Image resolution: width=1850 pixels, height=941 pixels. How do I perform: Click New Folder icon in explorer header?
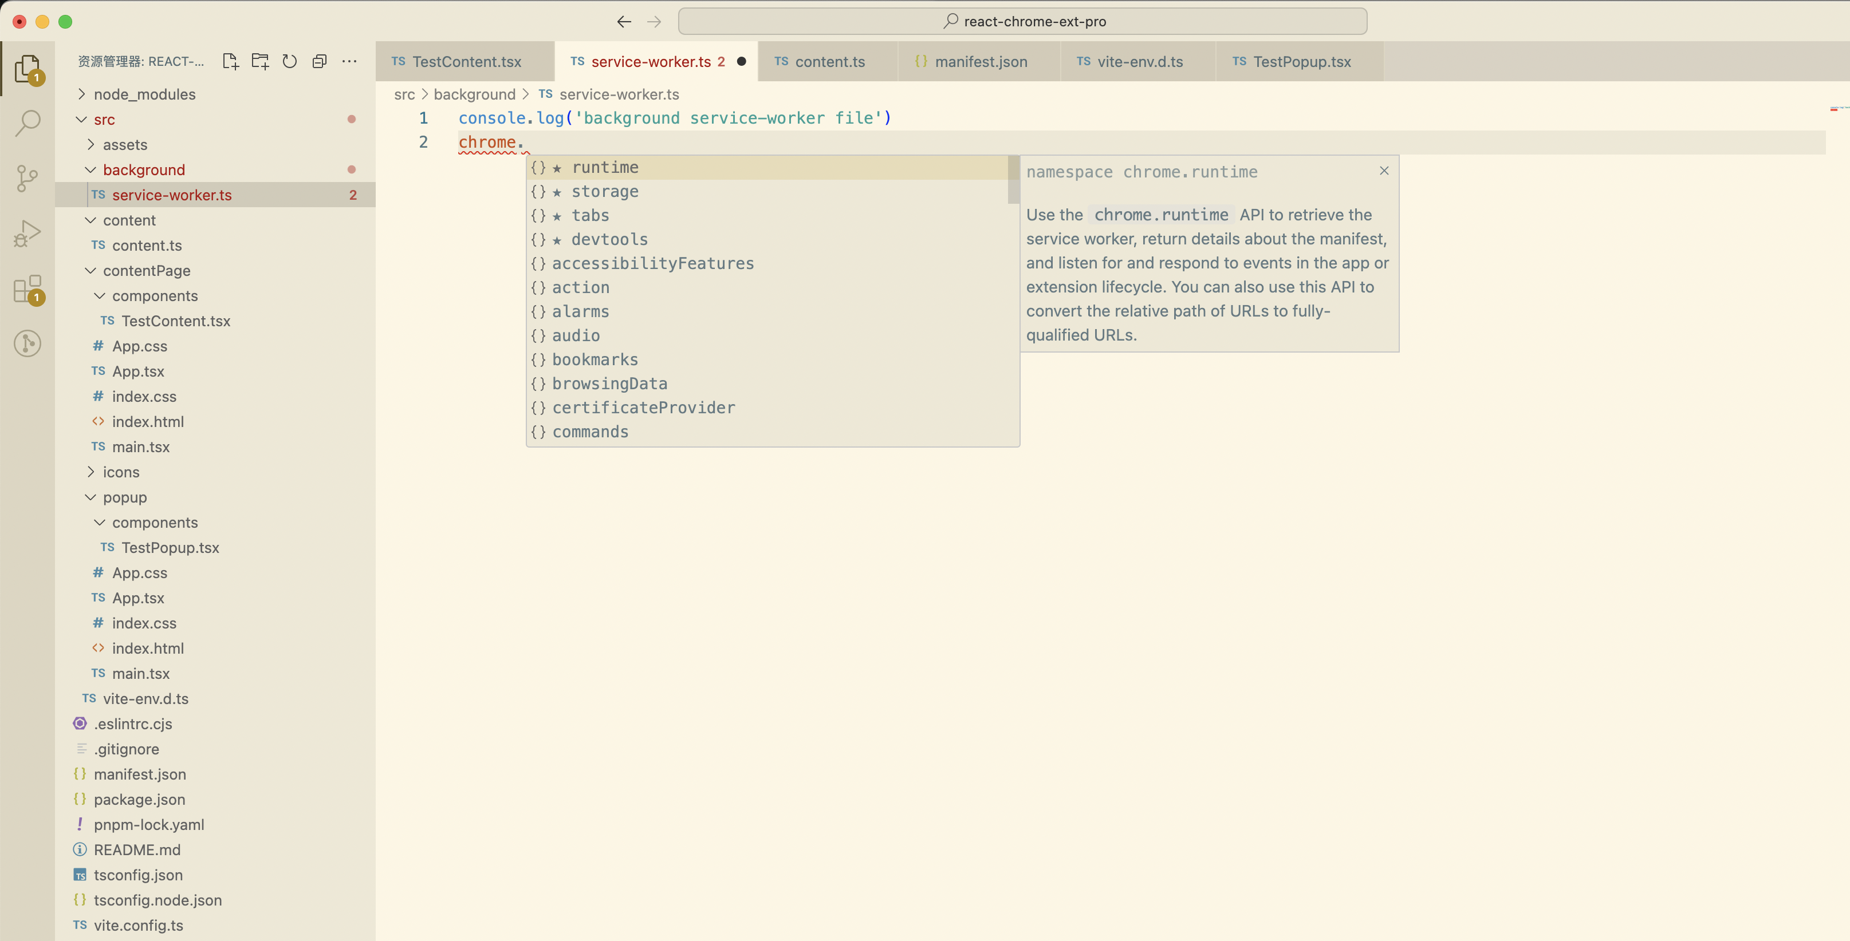[x=260, y=62]
